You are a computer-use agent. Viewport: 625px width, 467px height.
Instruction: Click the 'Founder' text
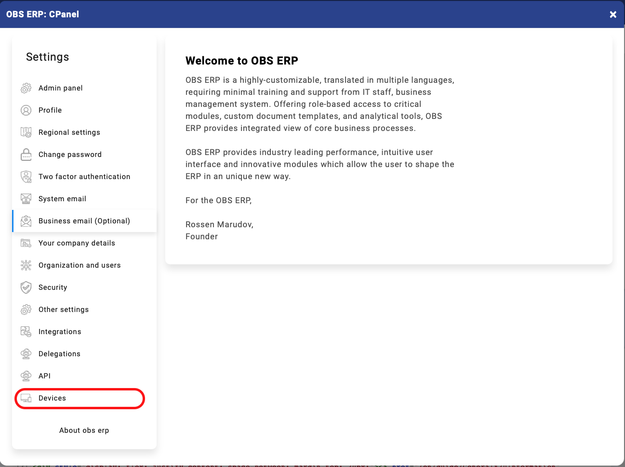point(201,236)
